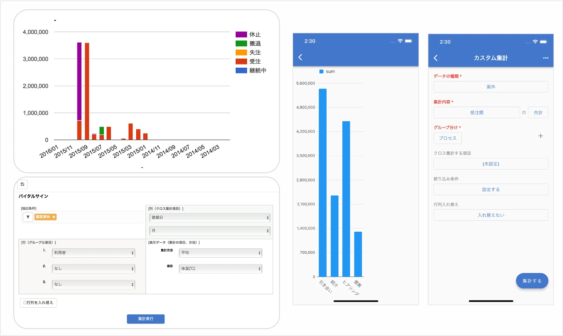This screenshot has width=563, height=336.
Task: Tap the plus icon to add グループ分け
Action: 541,136
